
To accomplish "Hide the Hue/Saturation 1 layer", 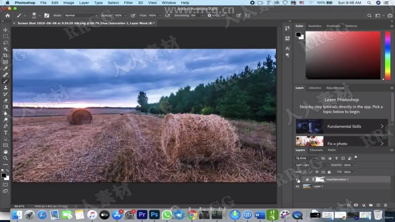I will 297,179.
